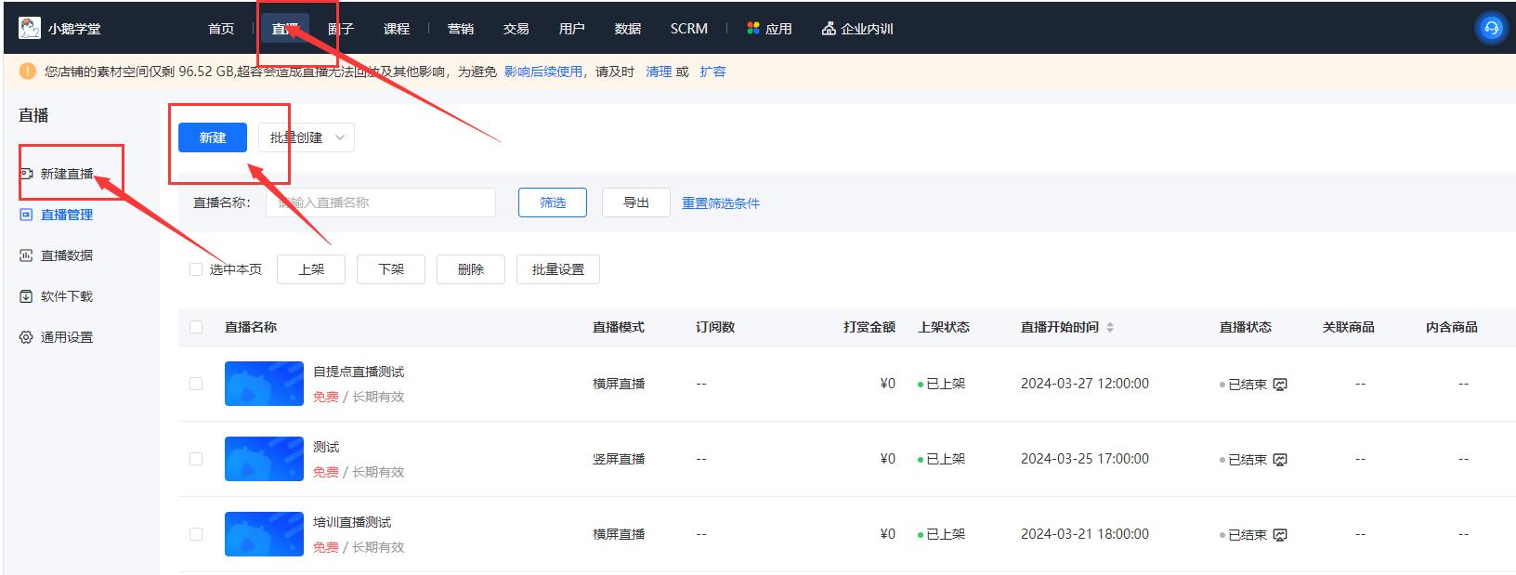Toggle the header select-all checkbox
Viewport: 1516px width, 575px height.
(196, 327)
